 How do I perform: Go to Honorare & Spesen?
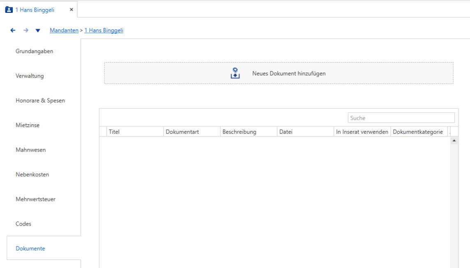tap(40, 100)
